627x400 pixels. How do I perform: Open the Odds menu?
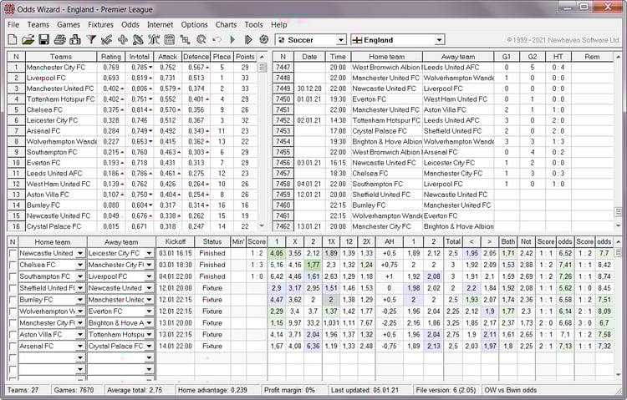[130, 25]
